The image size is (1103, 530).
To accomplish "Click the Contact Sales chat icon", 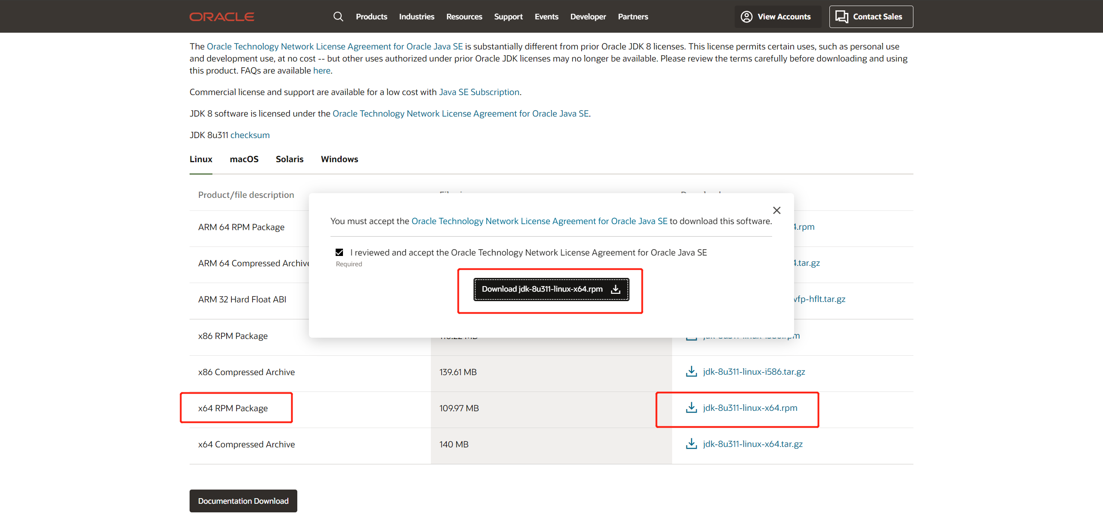I will [841, 17].
